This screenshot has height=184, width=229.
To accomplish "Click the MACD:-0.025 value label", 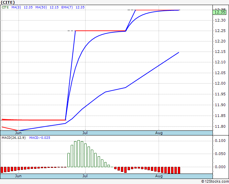I will click(40, 138).
